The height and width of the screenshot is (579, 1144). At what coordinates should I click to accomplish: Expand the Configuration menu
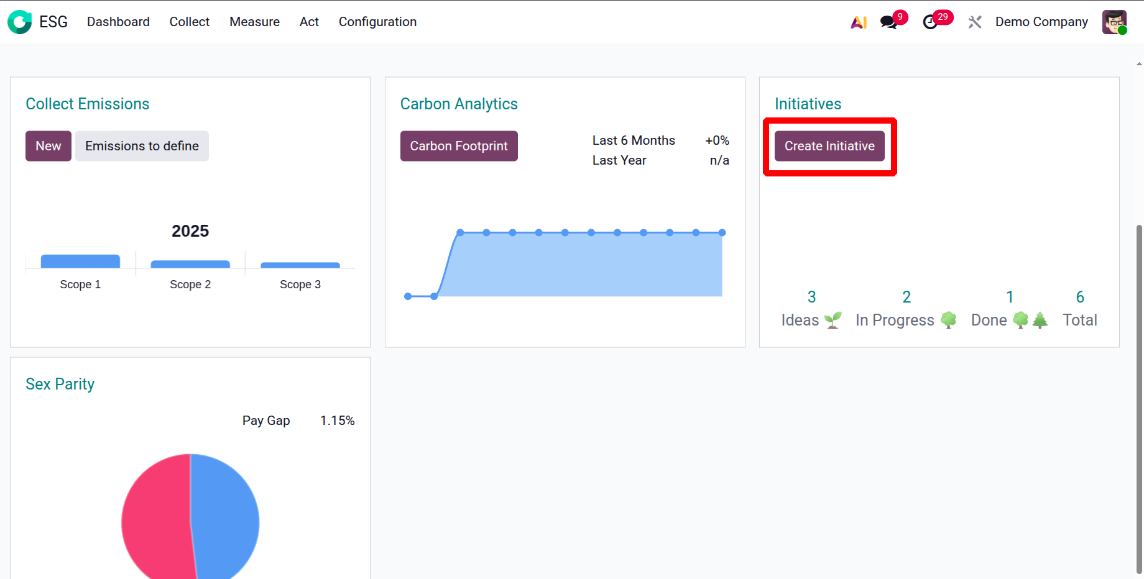(x=377, y=22)
